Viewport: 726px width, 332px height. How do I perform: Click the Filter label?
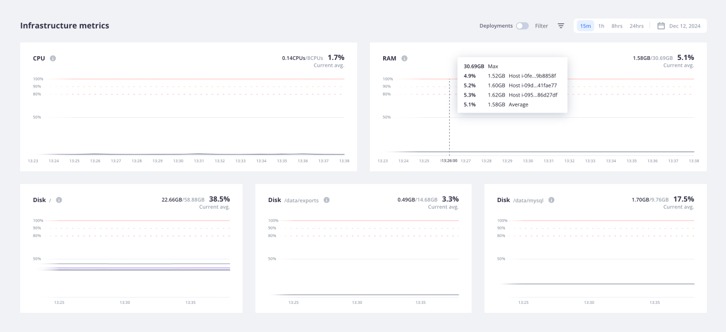[x=542, y=26]
